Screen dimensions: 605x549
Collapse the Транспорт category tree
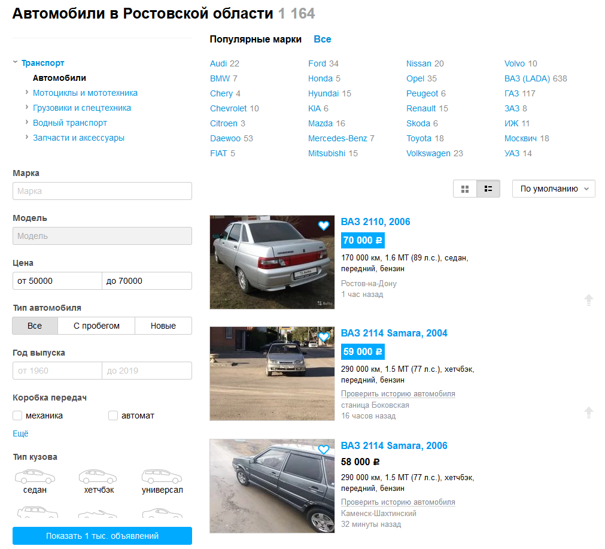15,62
